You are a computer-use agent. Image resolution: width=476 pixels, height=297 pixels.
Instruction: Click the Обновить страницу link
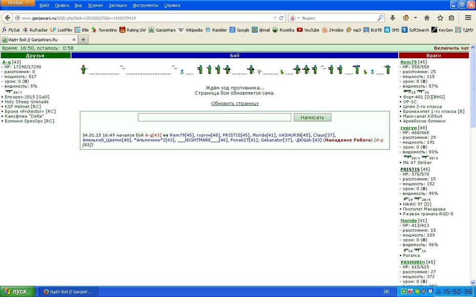click(x=235, y=103)
